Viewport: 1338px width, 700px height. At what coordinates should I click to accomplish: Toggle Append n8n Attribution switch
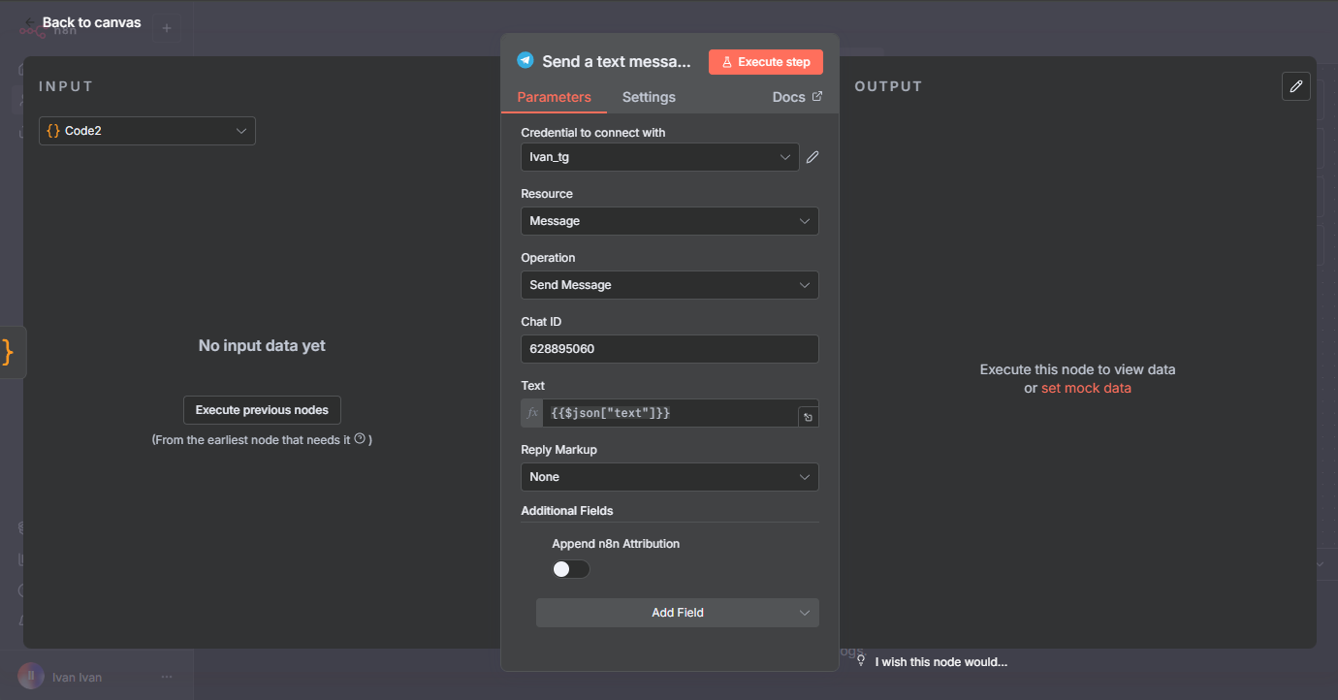click(570, 569)
